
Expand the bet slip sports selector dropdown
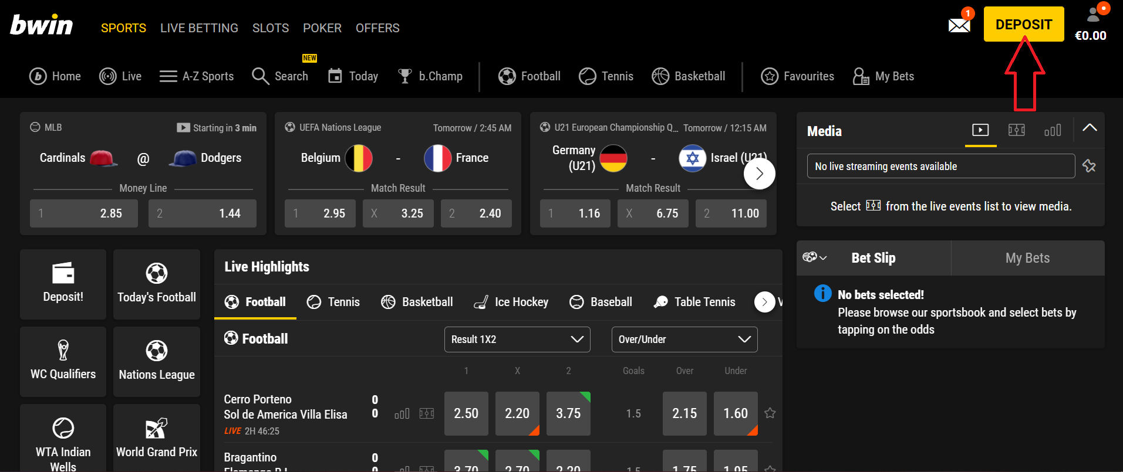pyautogui.click(x=815, y=257)
